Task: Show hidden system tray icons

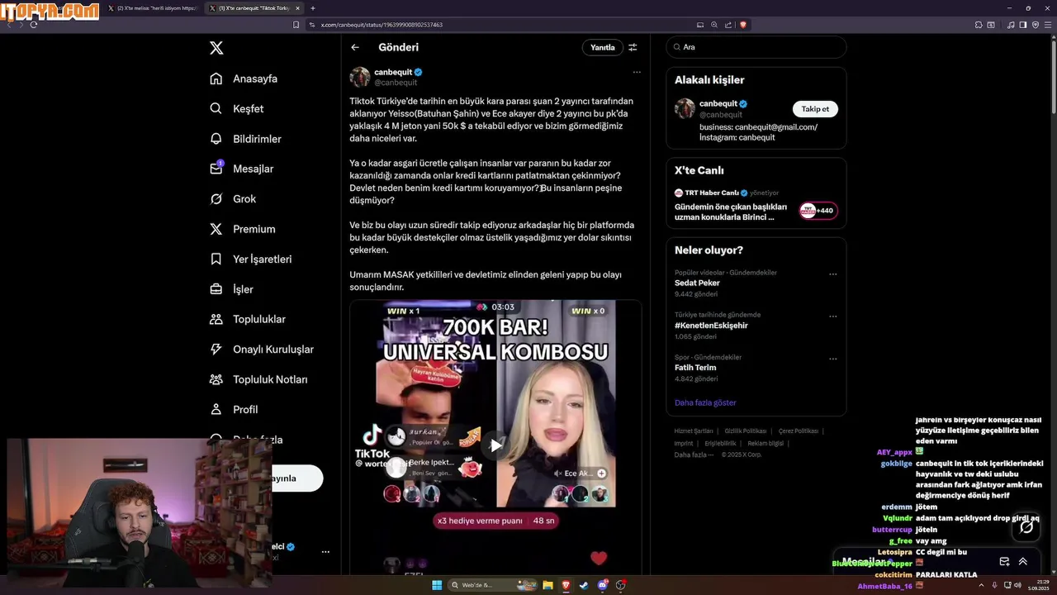Action: click(x=982, y=585)
